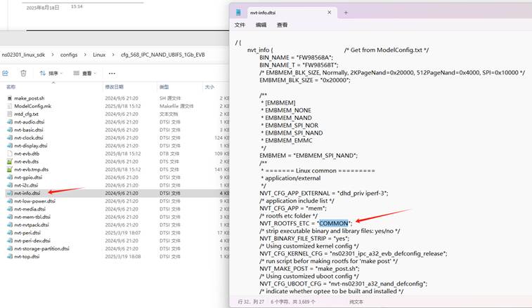Click the nvt-audio.dtsi file icon
The height and width of the screenshot is (308, 532).
10,122
